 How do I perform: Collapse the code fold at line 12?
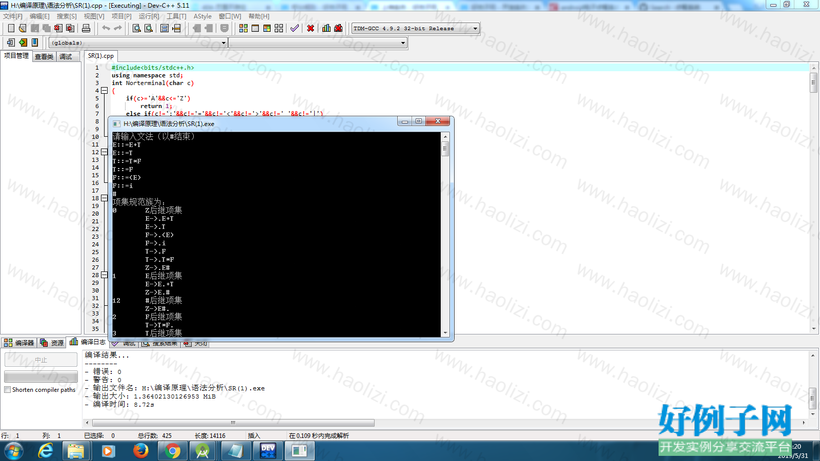click(104, 152)
